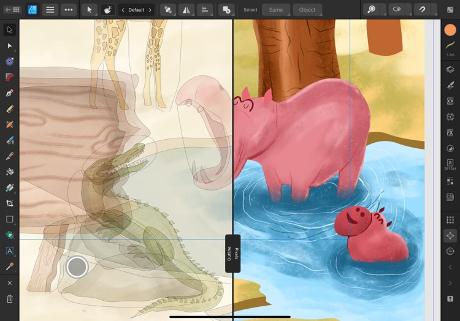Open the Zoom view options
Image resolution: width=460 pixels, height=321 pixels.
click(372, 10)
